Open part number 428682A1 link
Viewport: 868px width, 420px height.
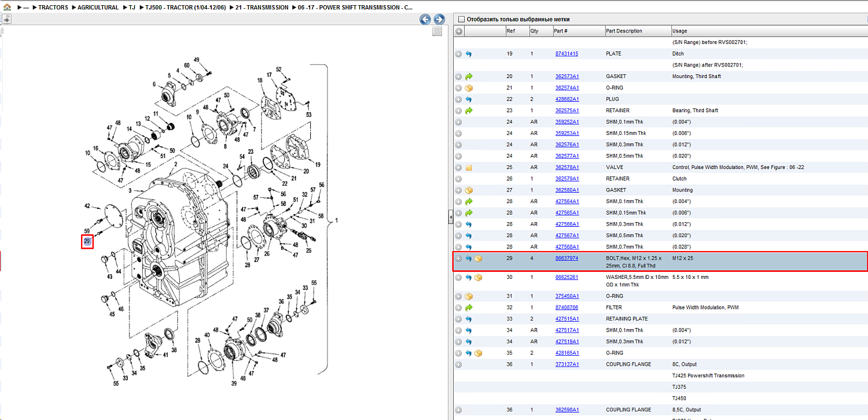click(567, 100)
